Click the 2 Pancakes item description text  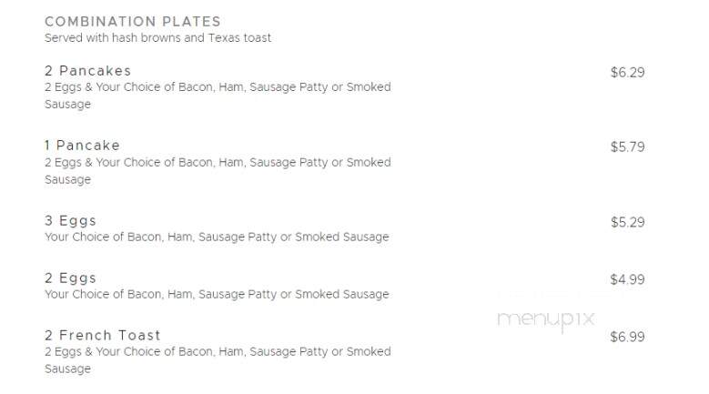218,96
